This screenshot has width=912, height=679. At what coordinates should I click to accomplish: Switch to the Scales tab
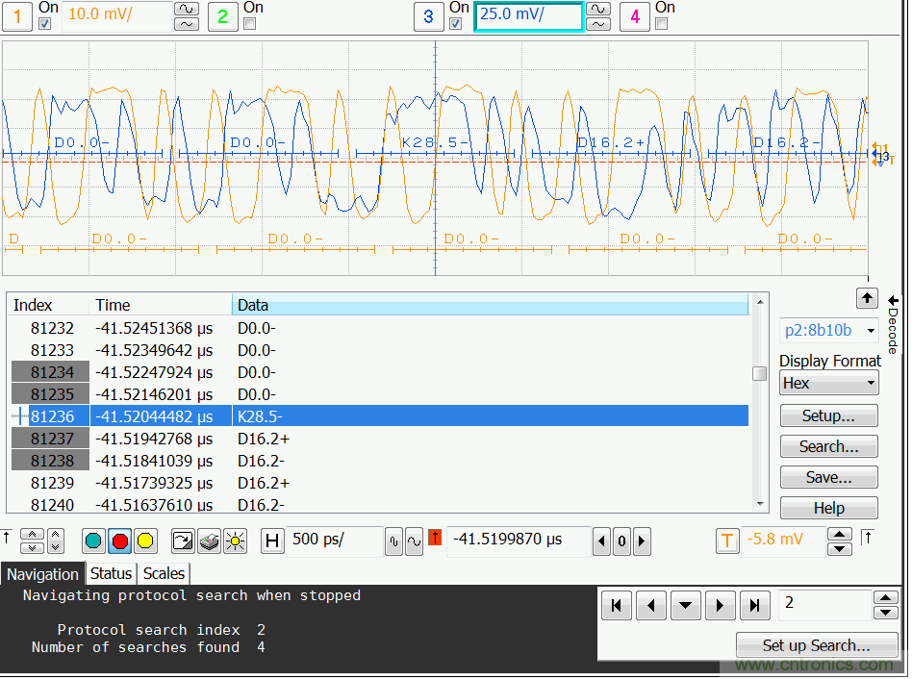[164, 573]
